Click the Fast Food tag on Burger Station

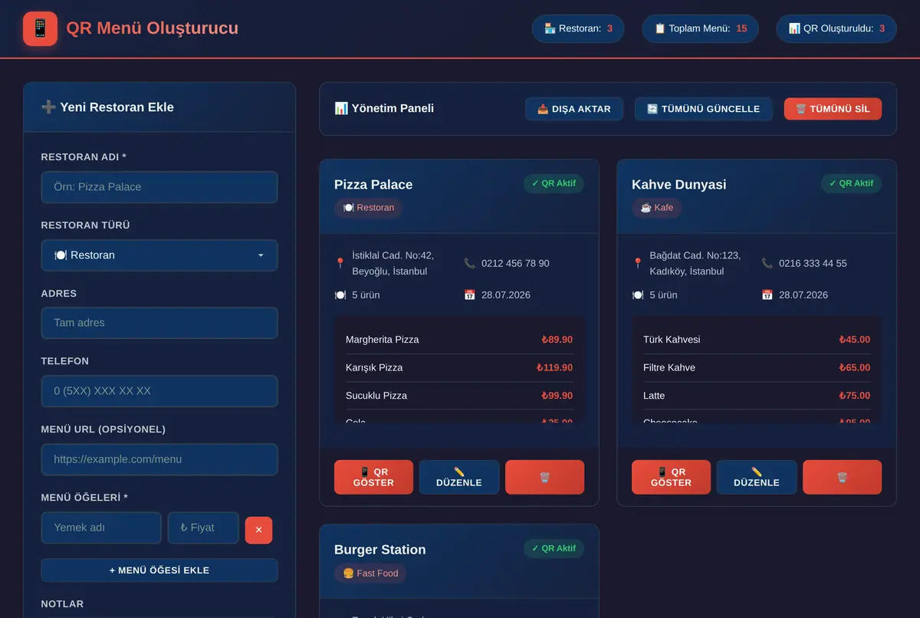(x=370, y=574)
